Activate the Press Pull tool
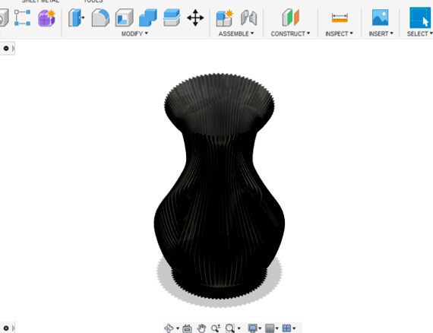The height and width of the screenshot is (333, 433). (76, 17)
